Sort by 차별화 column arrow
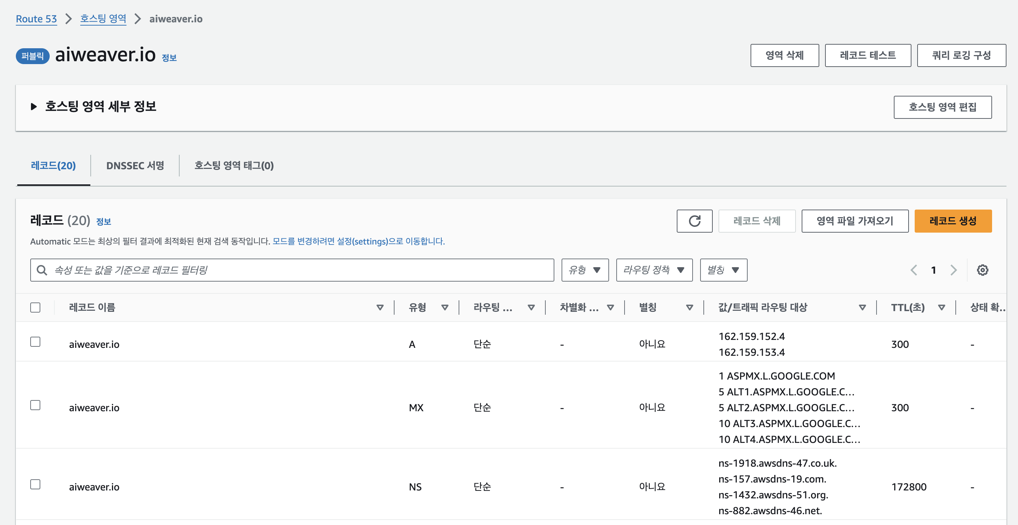Viewport: 1018px width, 525px height. [x=610, y=308]
